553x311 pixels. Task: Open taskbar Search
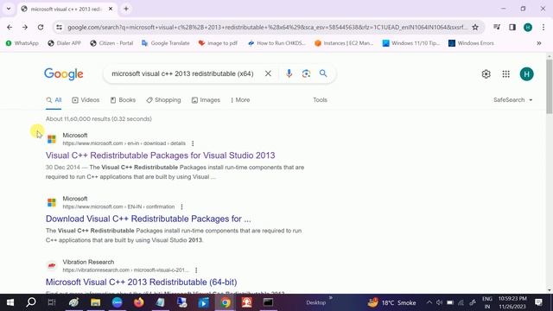coord(31,302)
